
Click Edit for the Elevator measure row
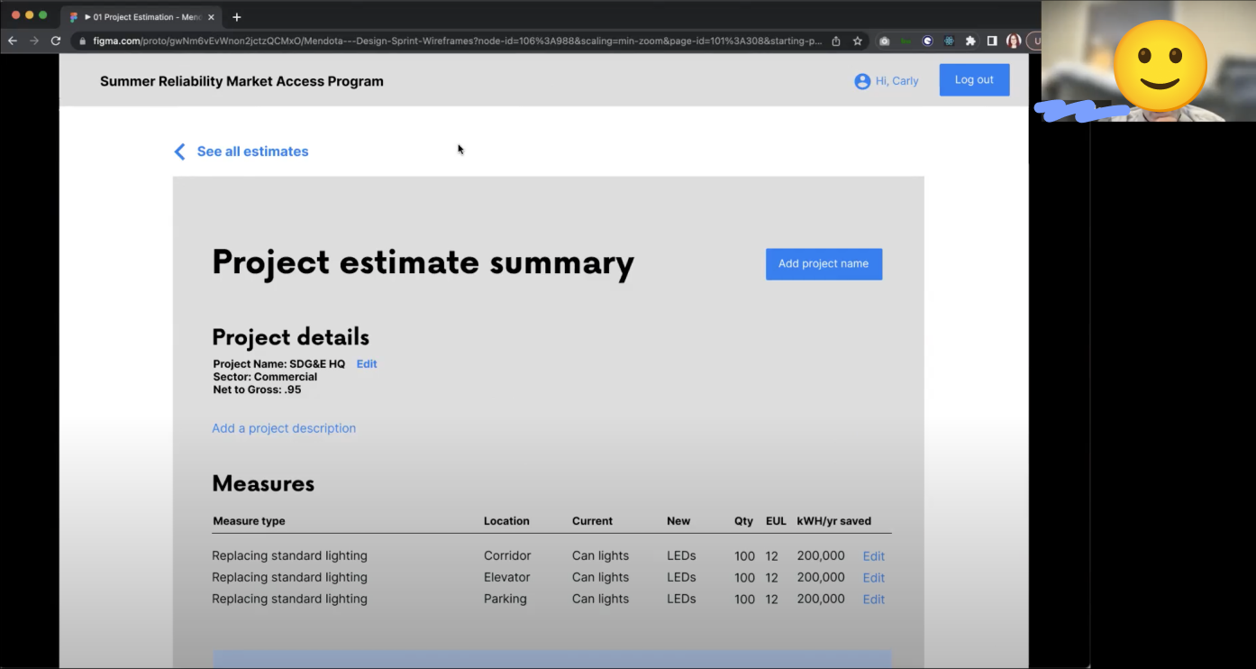click(x=874, y=578)
